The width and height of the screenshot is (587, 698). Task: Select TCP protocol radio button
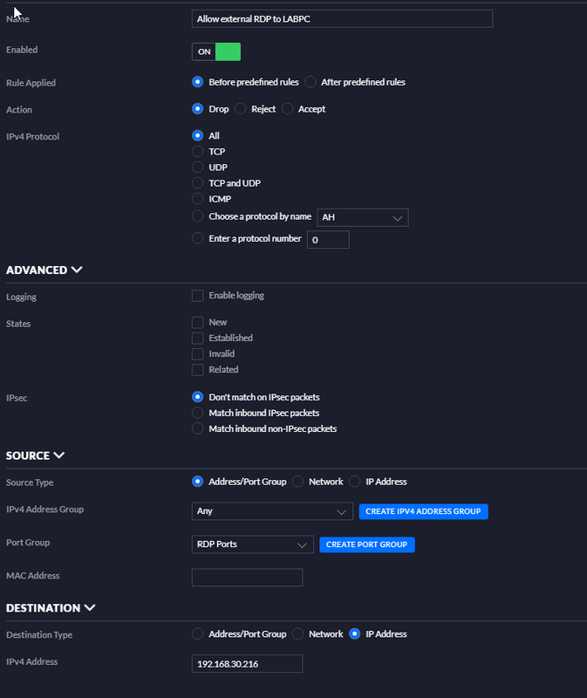tap(197, 152)
